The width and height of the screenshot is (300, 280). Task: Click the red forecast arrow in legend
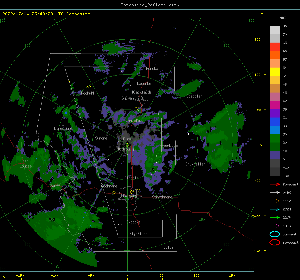275,184
